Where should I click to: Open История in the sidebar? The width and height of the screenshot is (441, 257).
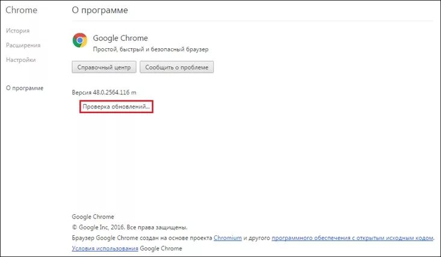pyautogui.click(x=17, y=31)
